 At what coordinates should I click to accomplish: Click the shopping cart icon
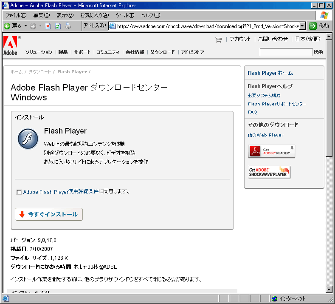point(218,40)
